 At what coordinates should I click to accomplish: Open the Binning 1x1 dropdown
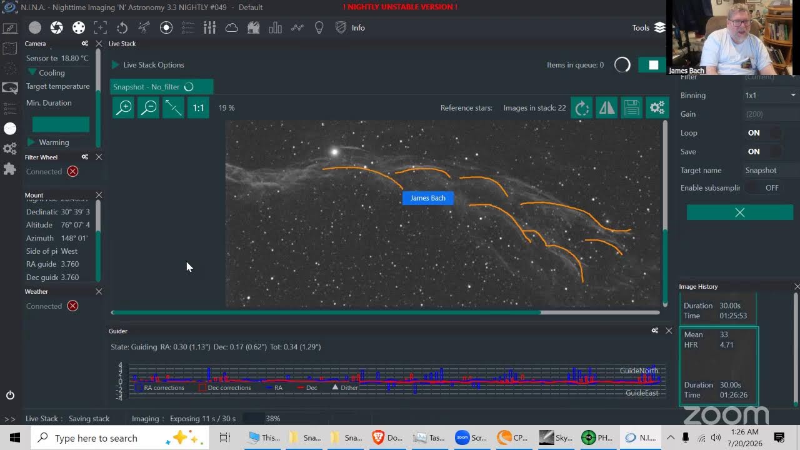click(x=771, y=95)
